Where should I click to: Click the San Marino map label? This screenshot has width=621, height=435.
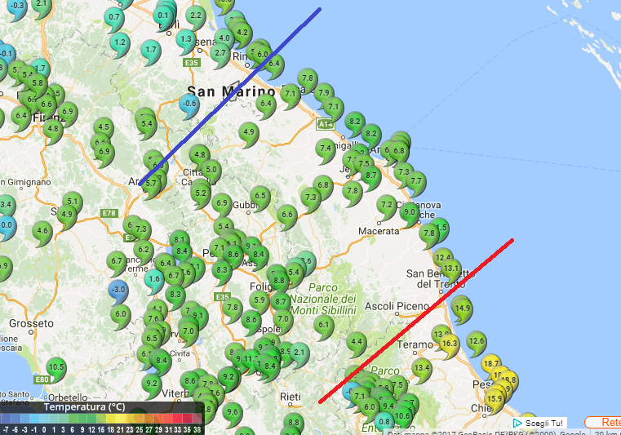click(x=219, y=91)
